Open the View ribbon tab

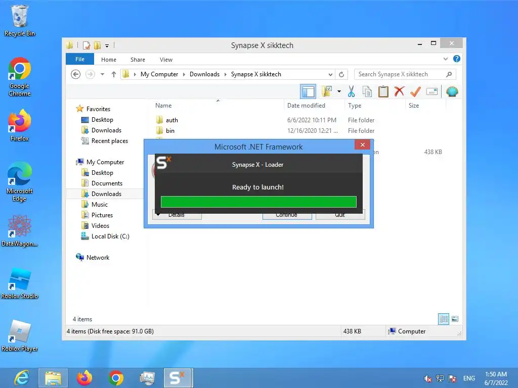(166, 60)
